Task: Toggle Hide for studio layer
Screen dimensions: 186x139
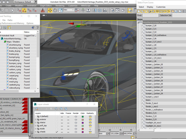Action: (62, 129)
